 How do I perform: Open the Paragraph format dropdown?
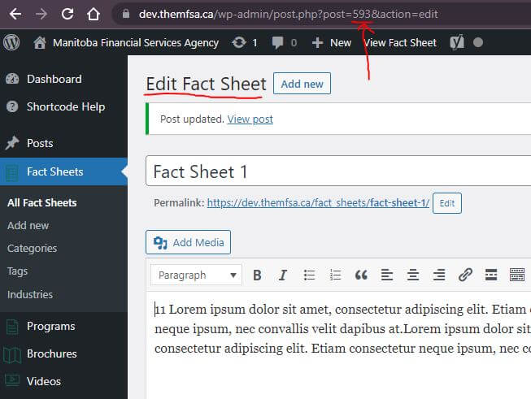click(x=196, y=275)
